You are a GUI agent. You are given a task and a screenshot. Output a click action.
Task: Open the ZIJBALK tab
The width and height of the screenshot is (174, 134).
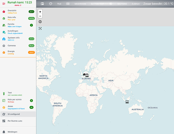(x=136, y=4)
